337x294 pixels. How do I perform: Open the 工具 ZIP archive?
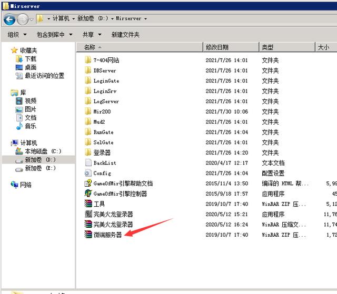pyautogui.click(x=99, y=204)
